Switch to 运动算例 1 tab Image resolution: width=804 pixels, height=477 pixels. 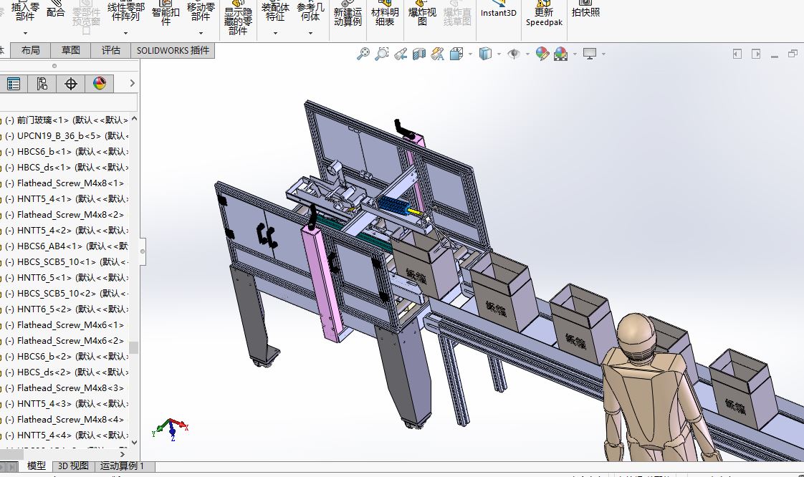(122, 466)
